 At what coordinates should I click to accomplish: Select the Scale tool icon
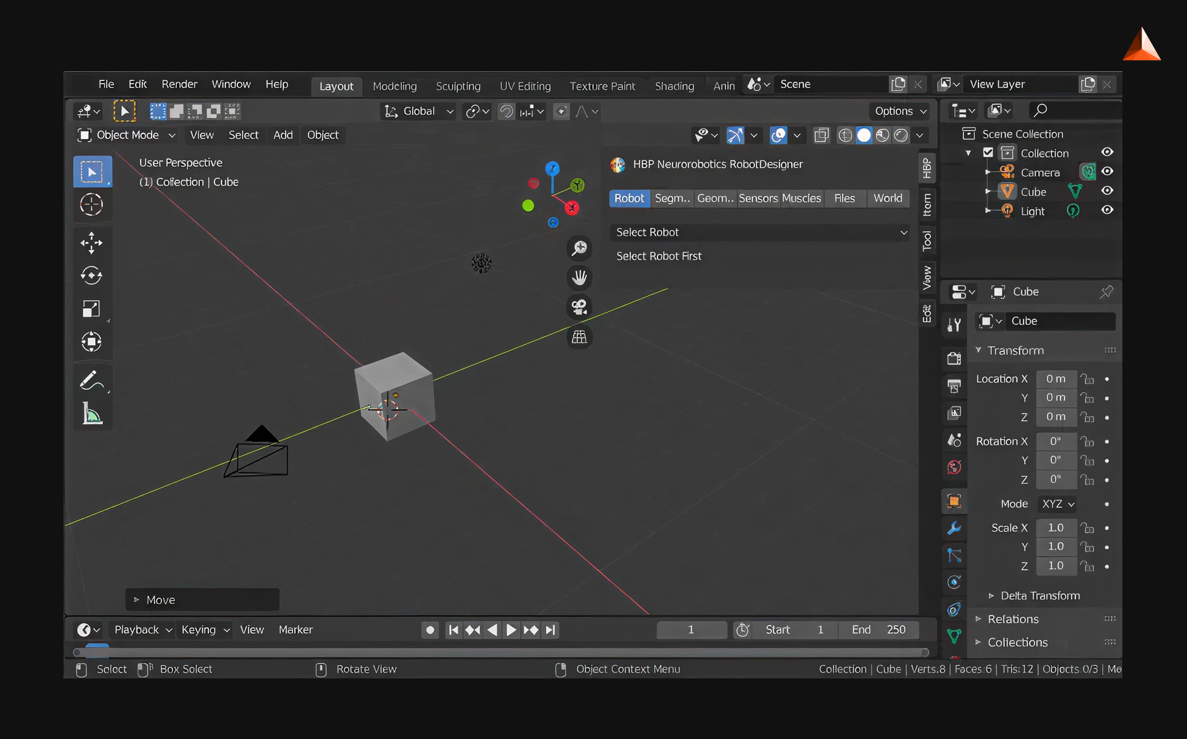coord(92,309)
